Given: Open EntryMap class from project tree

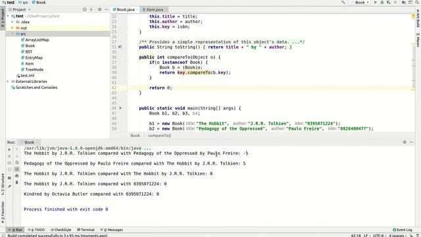Looking at the screenshot, I should click(32, 57).
